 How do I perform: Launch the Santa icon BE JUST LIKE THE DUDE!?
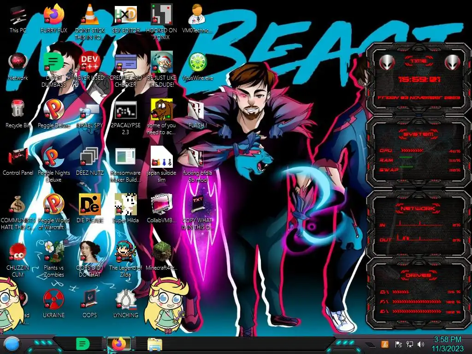point(161,70)
